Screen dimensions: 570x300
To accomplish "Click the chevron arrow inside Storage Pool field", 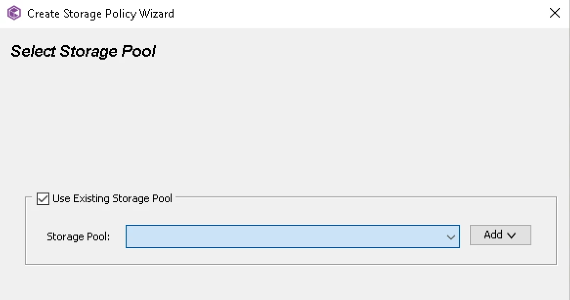I will tap(451, 237).
